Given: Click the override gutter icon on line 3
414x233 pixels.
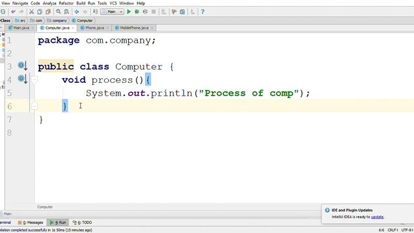Looking at the screenshot, I should coord(23,65).
